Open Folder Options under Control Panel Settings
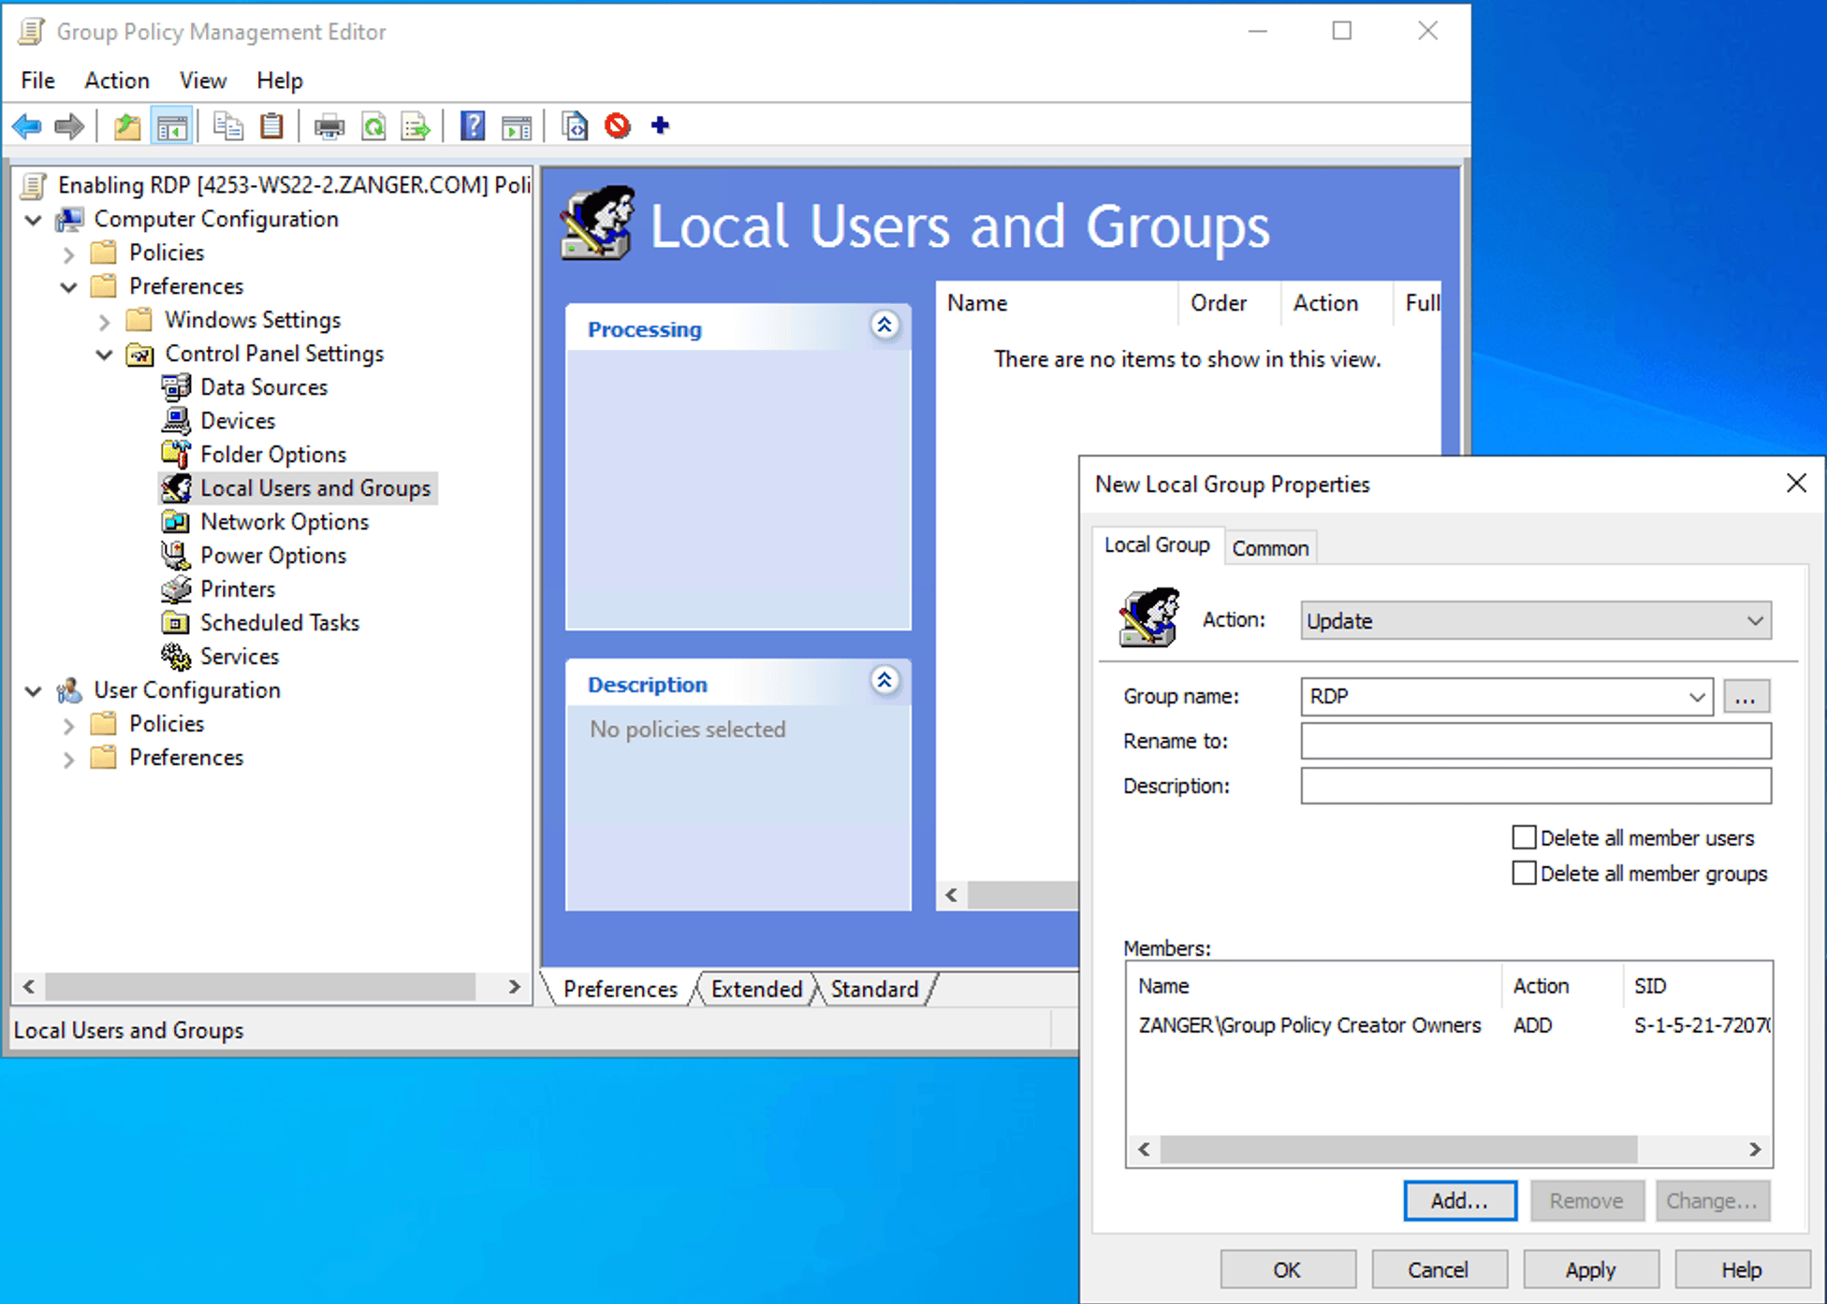The image size is (1827, 1304). coord(272,454)
